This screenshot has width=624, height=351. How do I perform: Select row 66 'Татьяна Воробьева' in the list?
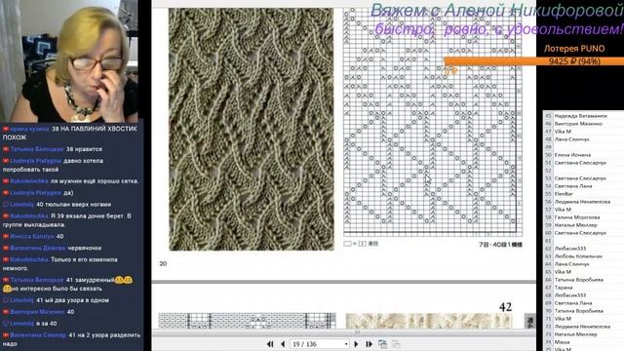579,280
